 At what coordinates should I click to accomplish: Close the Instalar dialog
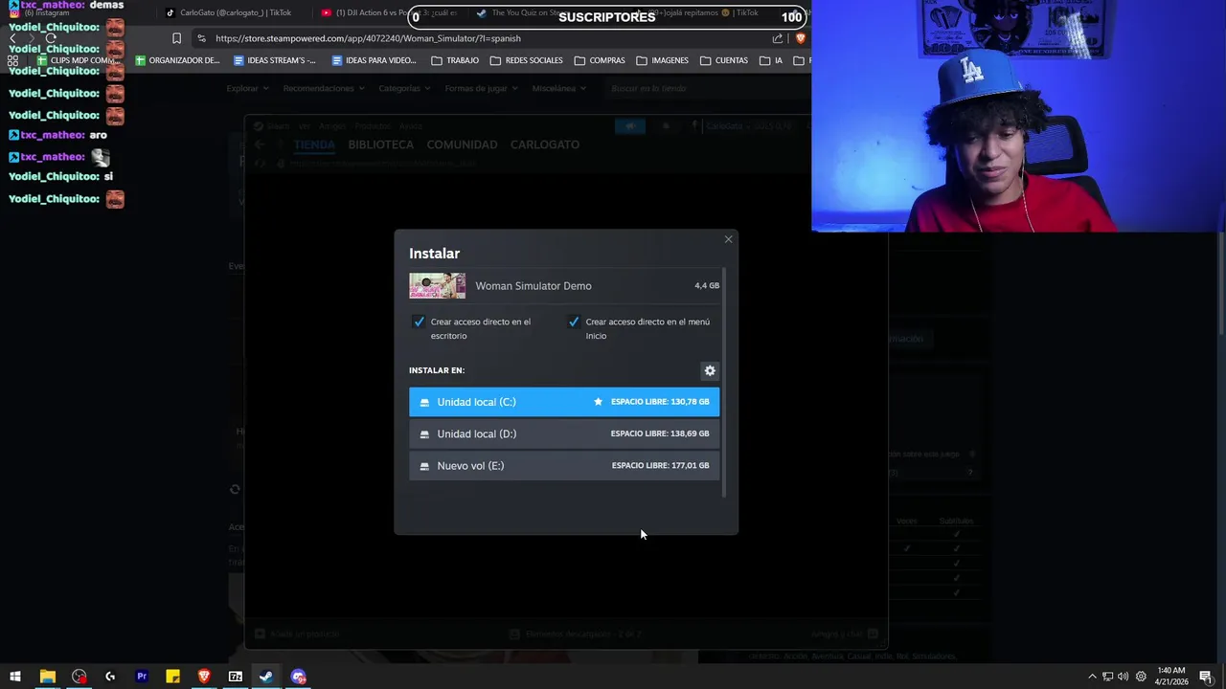click(728, 239)
